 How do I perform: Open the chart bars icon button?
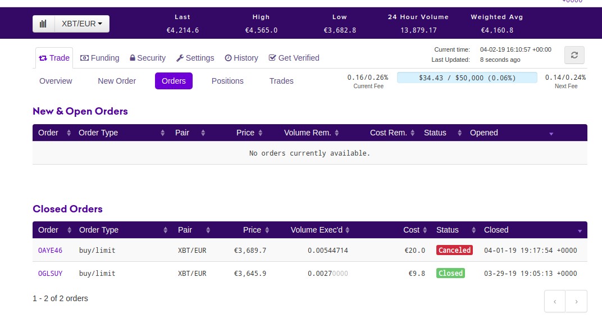(43, 24)
